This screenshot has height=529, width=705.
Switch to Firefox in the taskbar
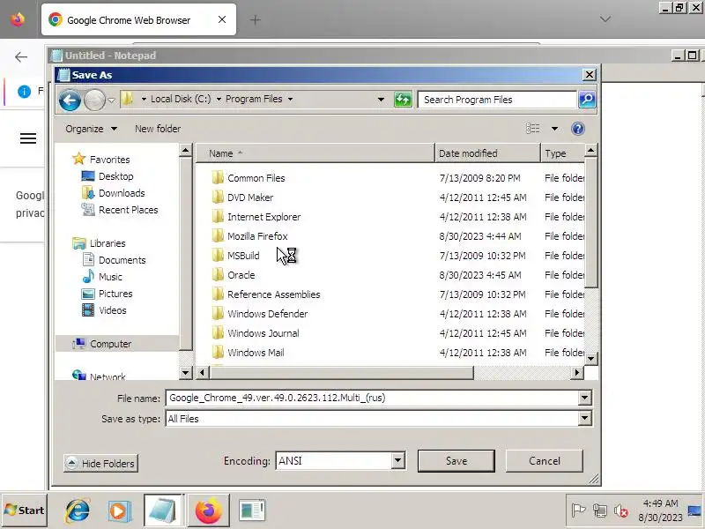(209, 510)
